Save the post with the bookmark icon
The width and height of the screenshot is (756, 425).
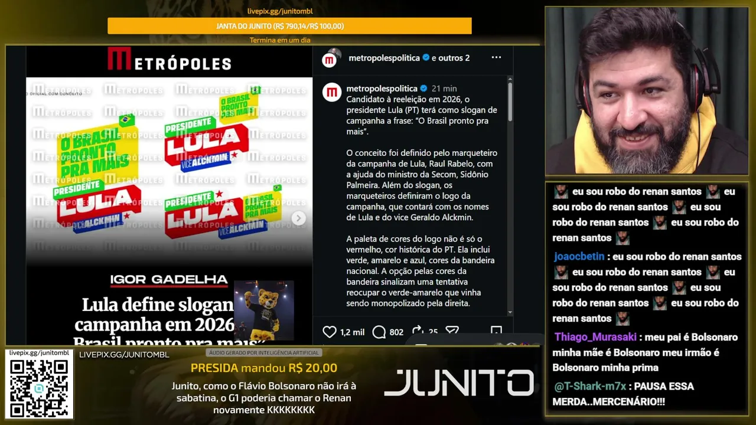tap(496, 331)
